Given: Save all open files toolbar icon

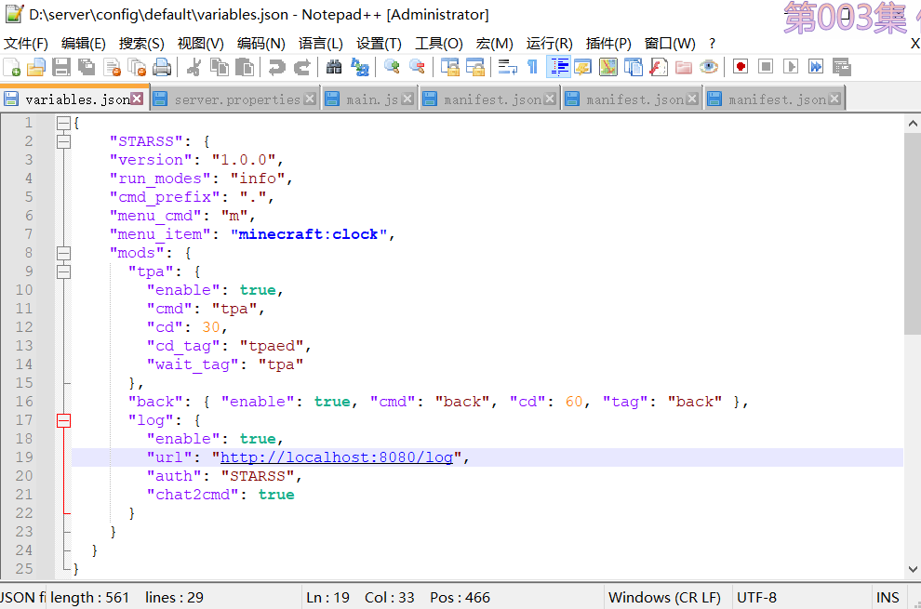Looking at the screenshot, I should point(87,68).
